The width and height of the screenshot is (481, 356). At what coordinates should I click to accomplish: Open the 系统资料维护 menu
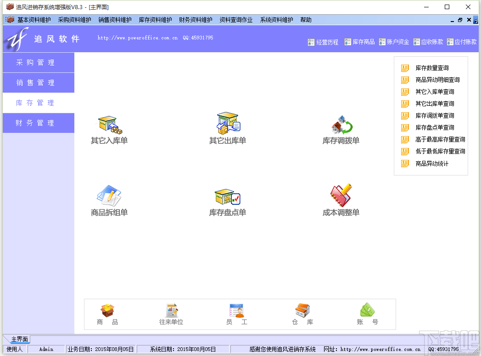tap(277, 20)
